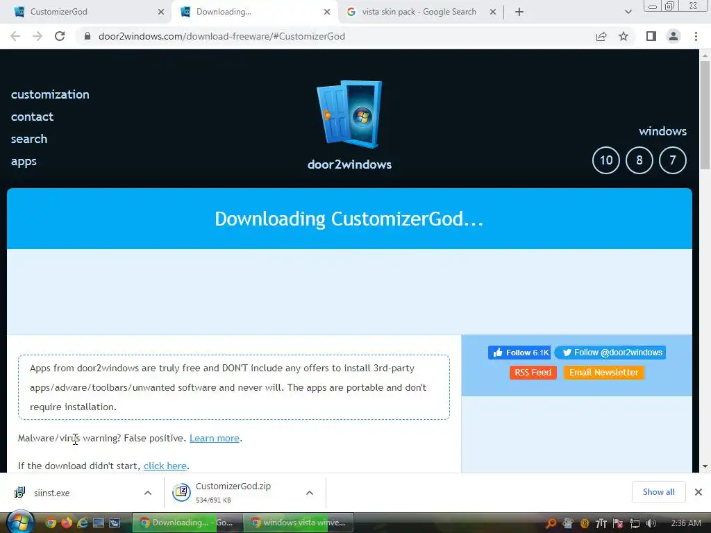View site information via the lock icon

[87, 36]
